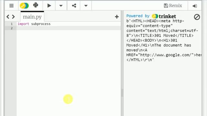The image size is (207, 116).
Task: Click the '301 Moved</TITLE>' output text
Action: [174, 35]
